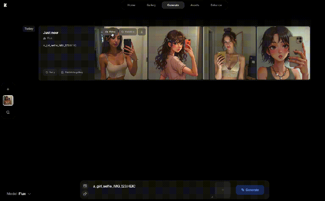Click the Retry button
The height and width of the screenshot is (201, 325).
pyautogui.click(x=50, y=72)
